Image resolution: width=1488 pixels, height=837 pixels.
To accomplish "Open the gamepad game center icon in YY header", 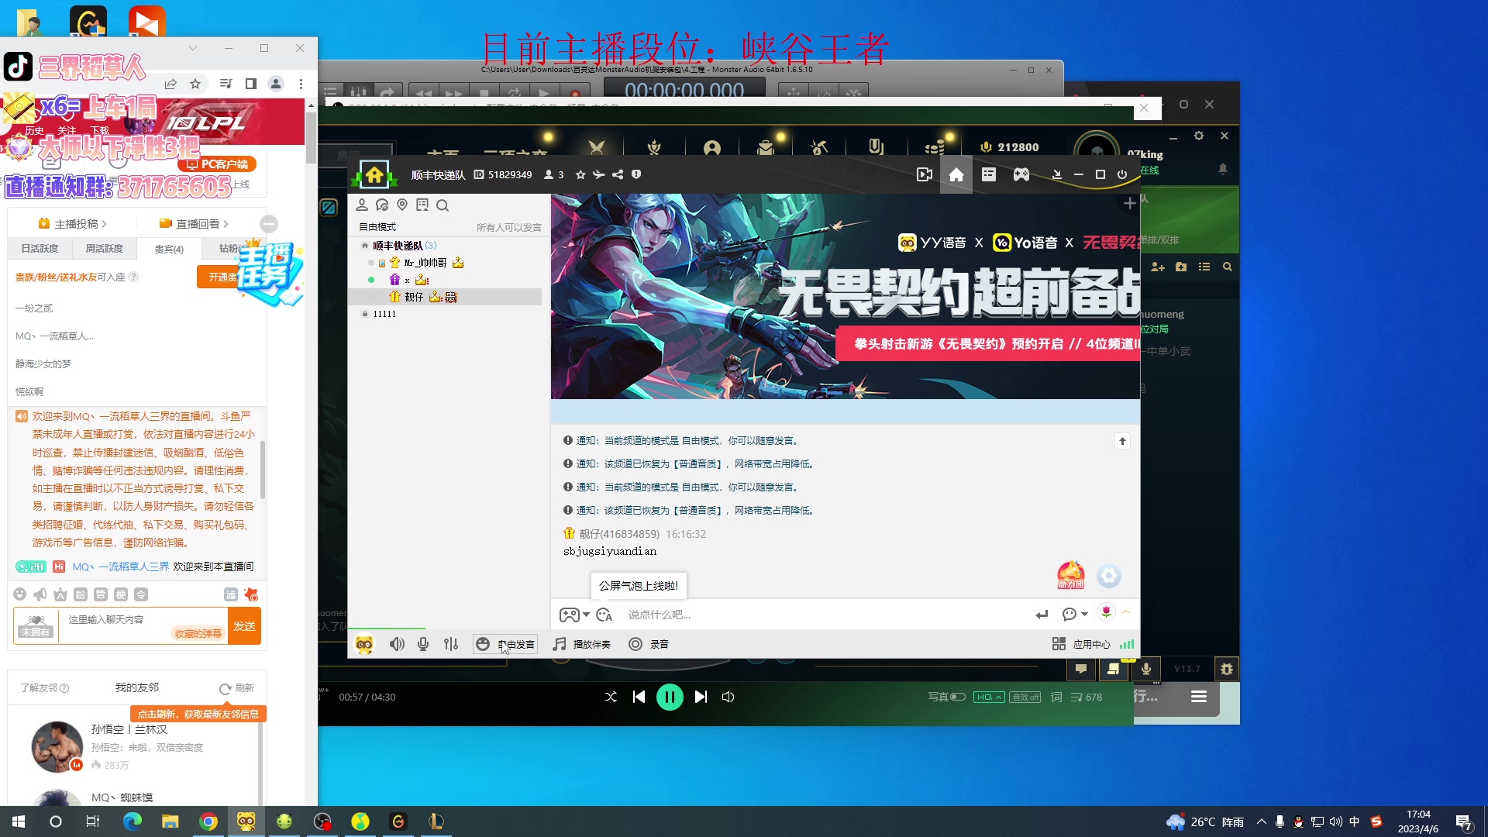I will click(x=1021, y=175).
